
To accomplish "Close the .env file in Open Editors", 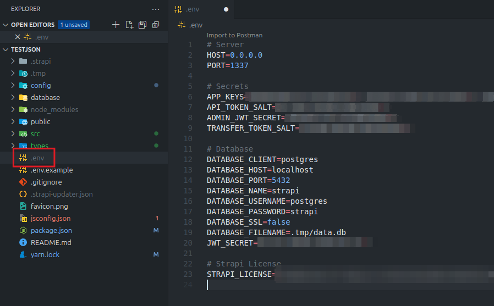I will coord(17,37).
